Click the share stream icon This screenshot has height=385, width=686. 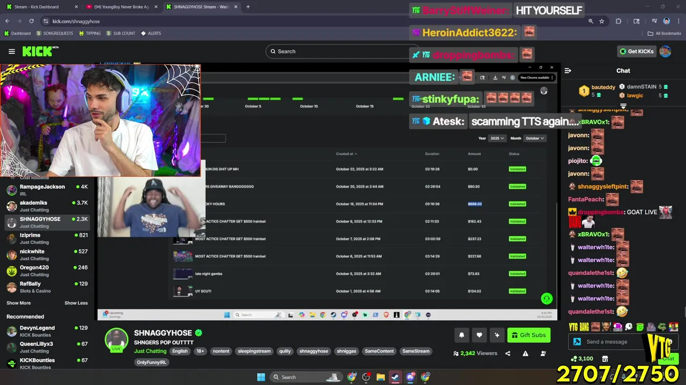click(508, 353)
